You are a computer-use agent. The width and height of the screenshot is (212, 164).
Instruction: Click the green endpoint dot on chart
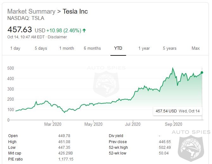click(x=202, y=73)
